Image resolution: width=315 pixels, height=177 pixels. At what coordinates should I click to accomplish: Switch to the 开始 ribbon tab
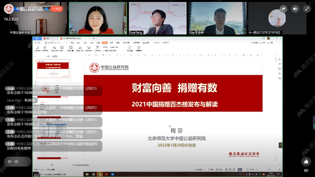(x=72, y=43)
